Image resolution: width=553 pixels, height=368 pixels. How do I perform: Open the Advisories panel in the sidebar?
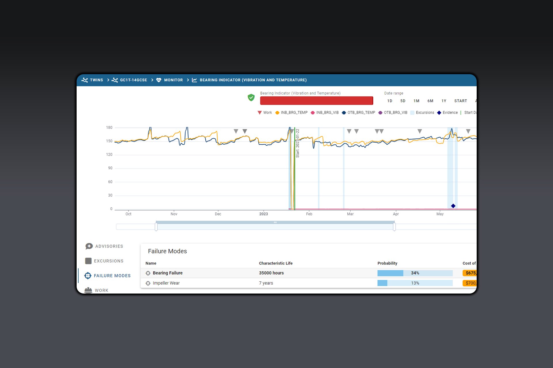[89, 246]
